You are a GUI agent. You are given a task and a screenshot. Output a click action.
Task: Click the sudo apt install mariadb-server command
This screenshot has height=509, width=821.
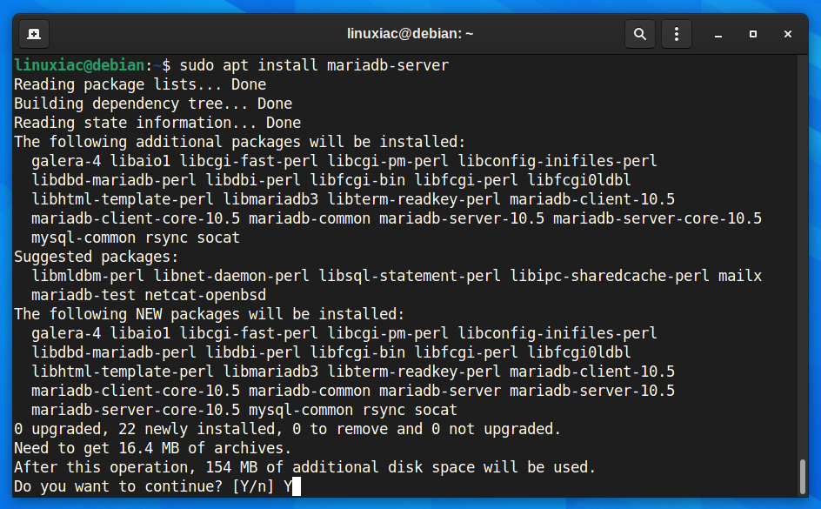coord(314,65)
